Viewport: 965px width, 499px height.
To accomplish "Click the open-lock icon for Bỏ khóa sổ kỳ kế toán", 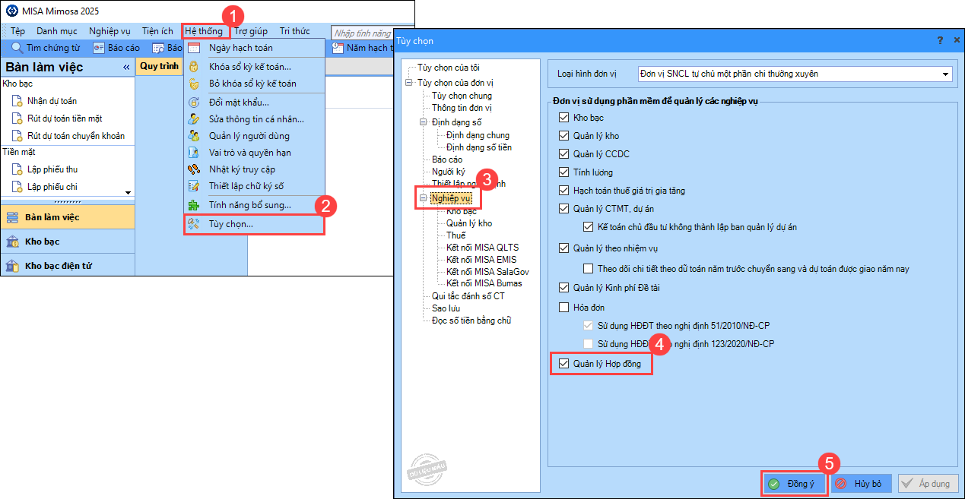I will pyautogui.click(x=194, y=84).
